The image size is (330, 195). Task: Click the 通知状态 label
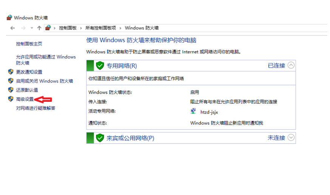pyautogui.click(x=98, y=123)
